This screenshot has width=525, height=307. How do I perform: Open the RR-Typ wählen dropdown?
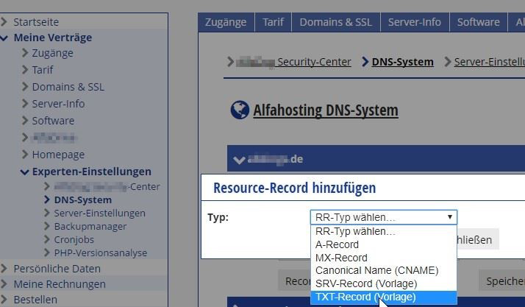pyautogui.click(x=384, y=217)
